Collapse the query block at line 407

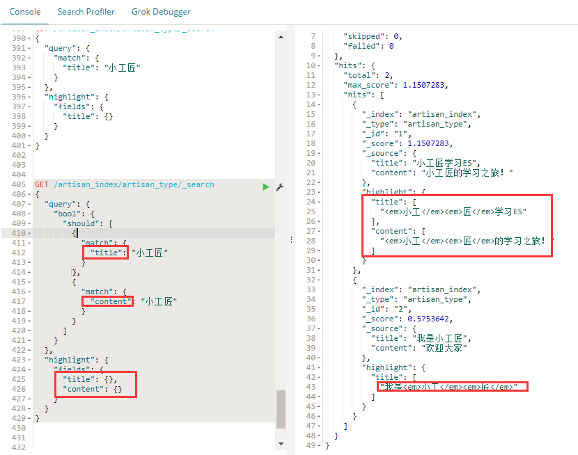tap(29, 204)
